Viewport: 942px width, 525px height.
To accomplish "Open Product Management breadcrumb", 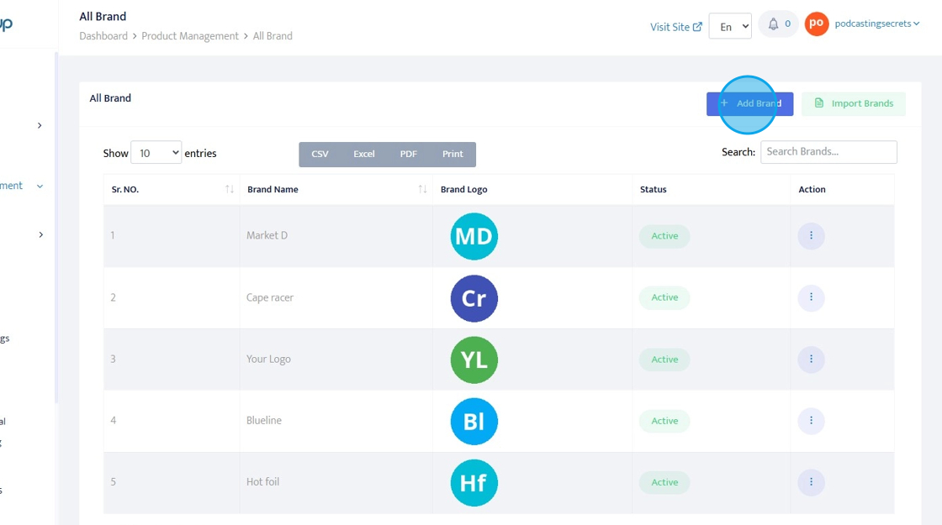I will pyautogui.click(x=190, y=36).
